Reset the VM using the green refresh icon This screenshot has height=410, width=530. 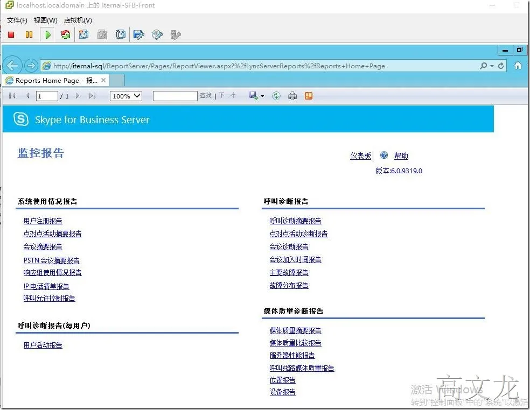[x=65, y=34]
